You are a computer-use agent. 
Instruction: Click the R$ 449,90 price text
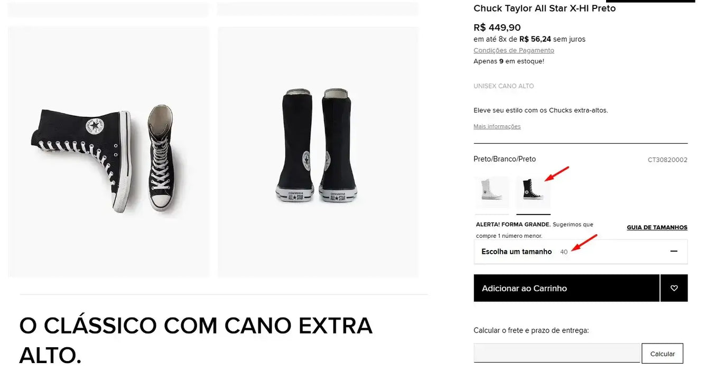coord(497,27)
